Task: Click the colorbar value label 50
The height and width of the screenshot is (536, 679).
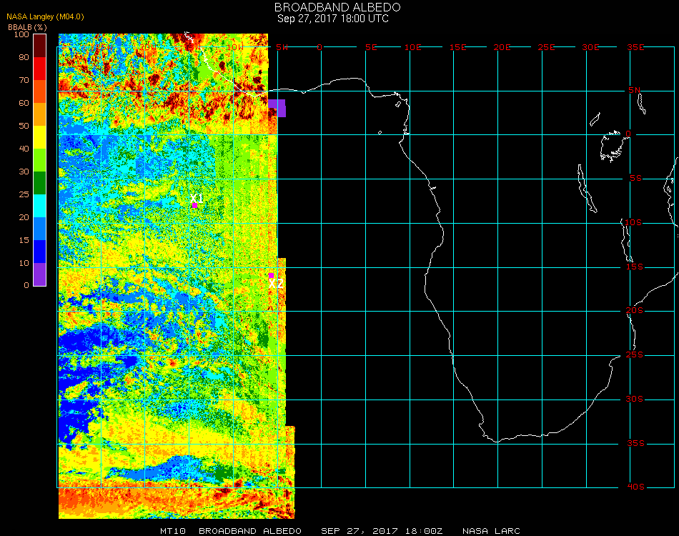Action: pyautogui.click(x=24, y=126)
